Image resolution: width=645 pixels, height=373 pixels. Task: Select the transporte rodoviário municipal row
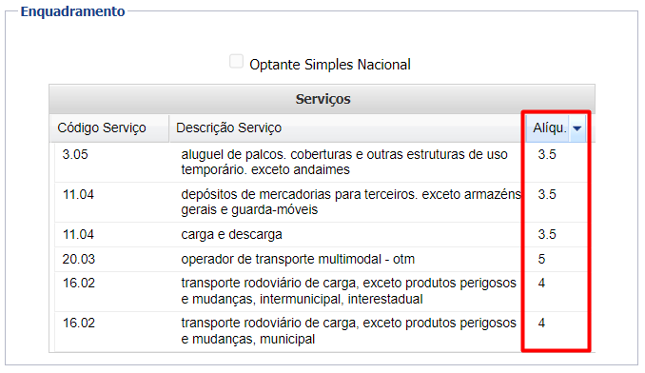321,331
